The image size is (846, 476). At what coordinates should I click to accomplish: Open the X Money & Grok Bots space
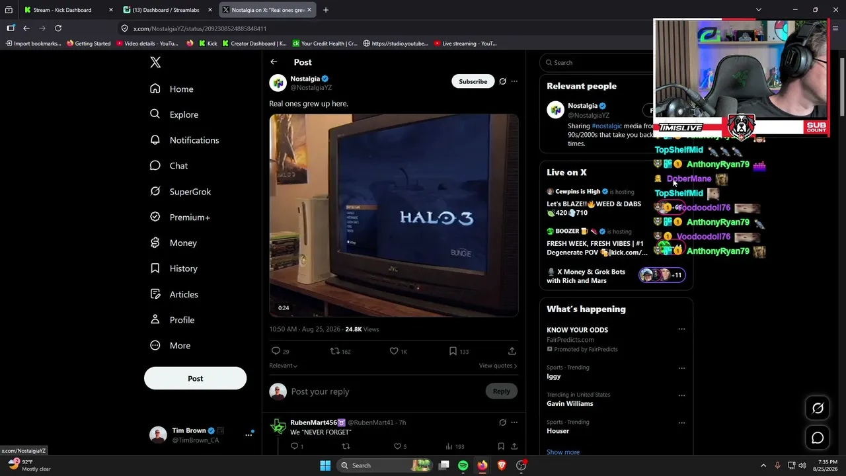pyautogui.click(x=616, y=276)
